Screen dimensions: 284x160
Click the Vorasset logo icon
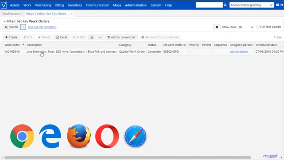click(4, 5)
